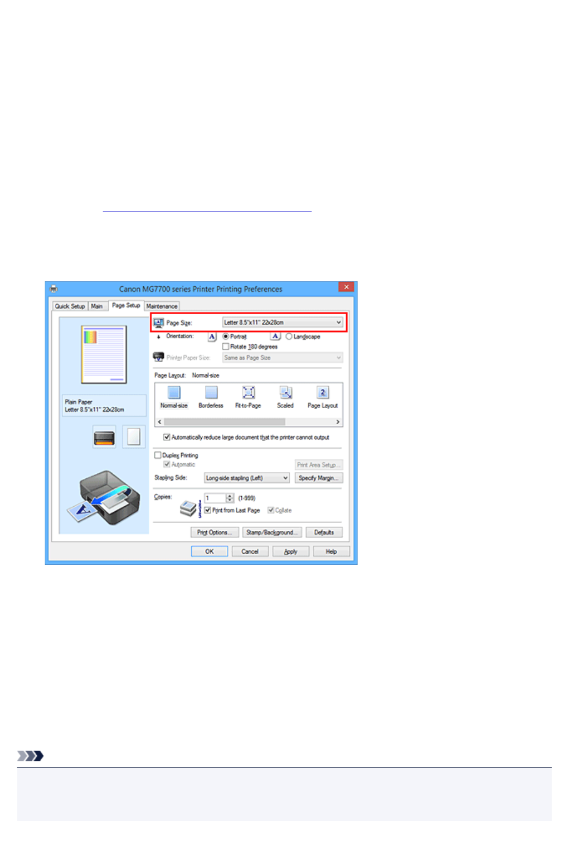The height and width of the screenshot is (845, 569).
Task: Click the layout list right scroll arrow
Action: coord(338,422)
